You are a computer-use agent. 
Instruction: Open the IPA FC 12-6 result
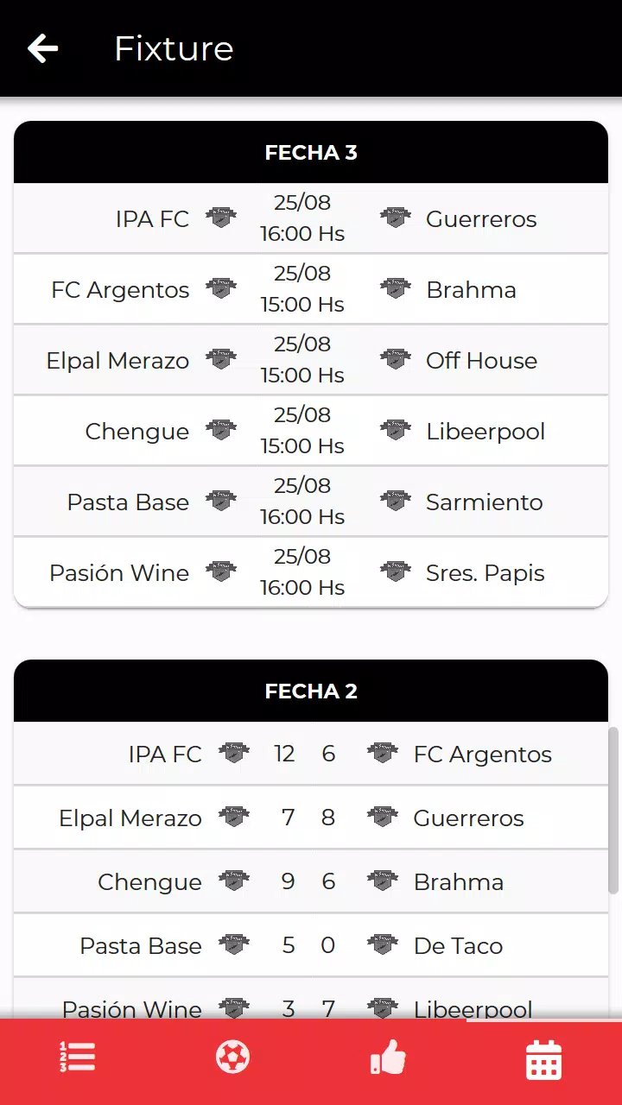click(307, 754)
